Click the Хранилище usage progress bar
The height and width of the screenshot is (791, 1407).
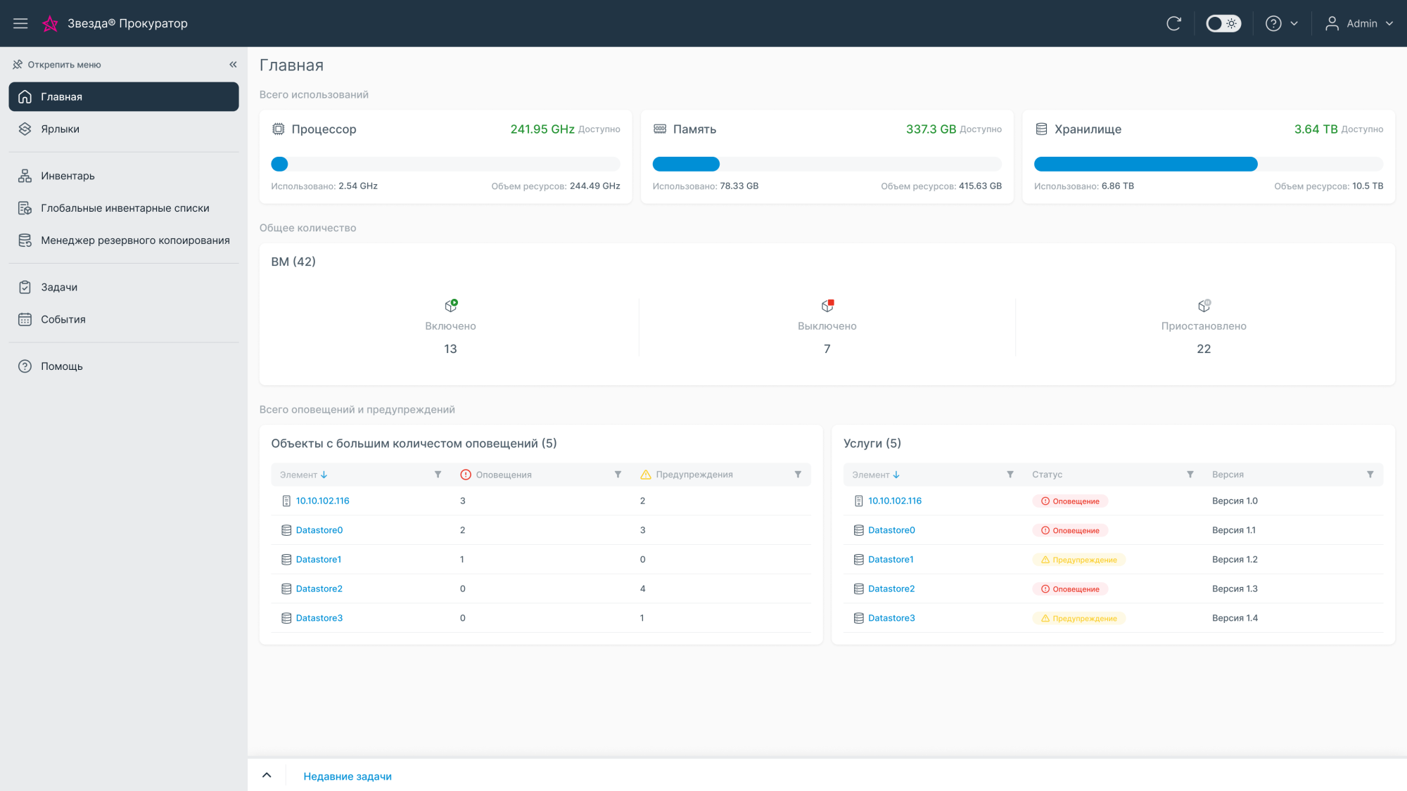(x=1208, y=165)
